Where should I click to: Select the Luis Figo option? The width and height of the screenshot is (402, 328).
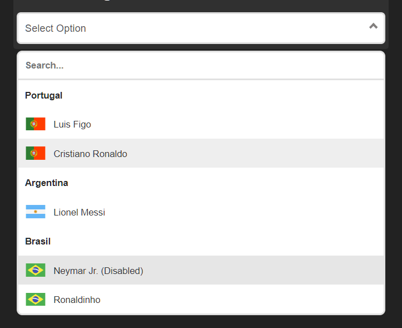(x=72, y=124)
